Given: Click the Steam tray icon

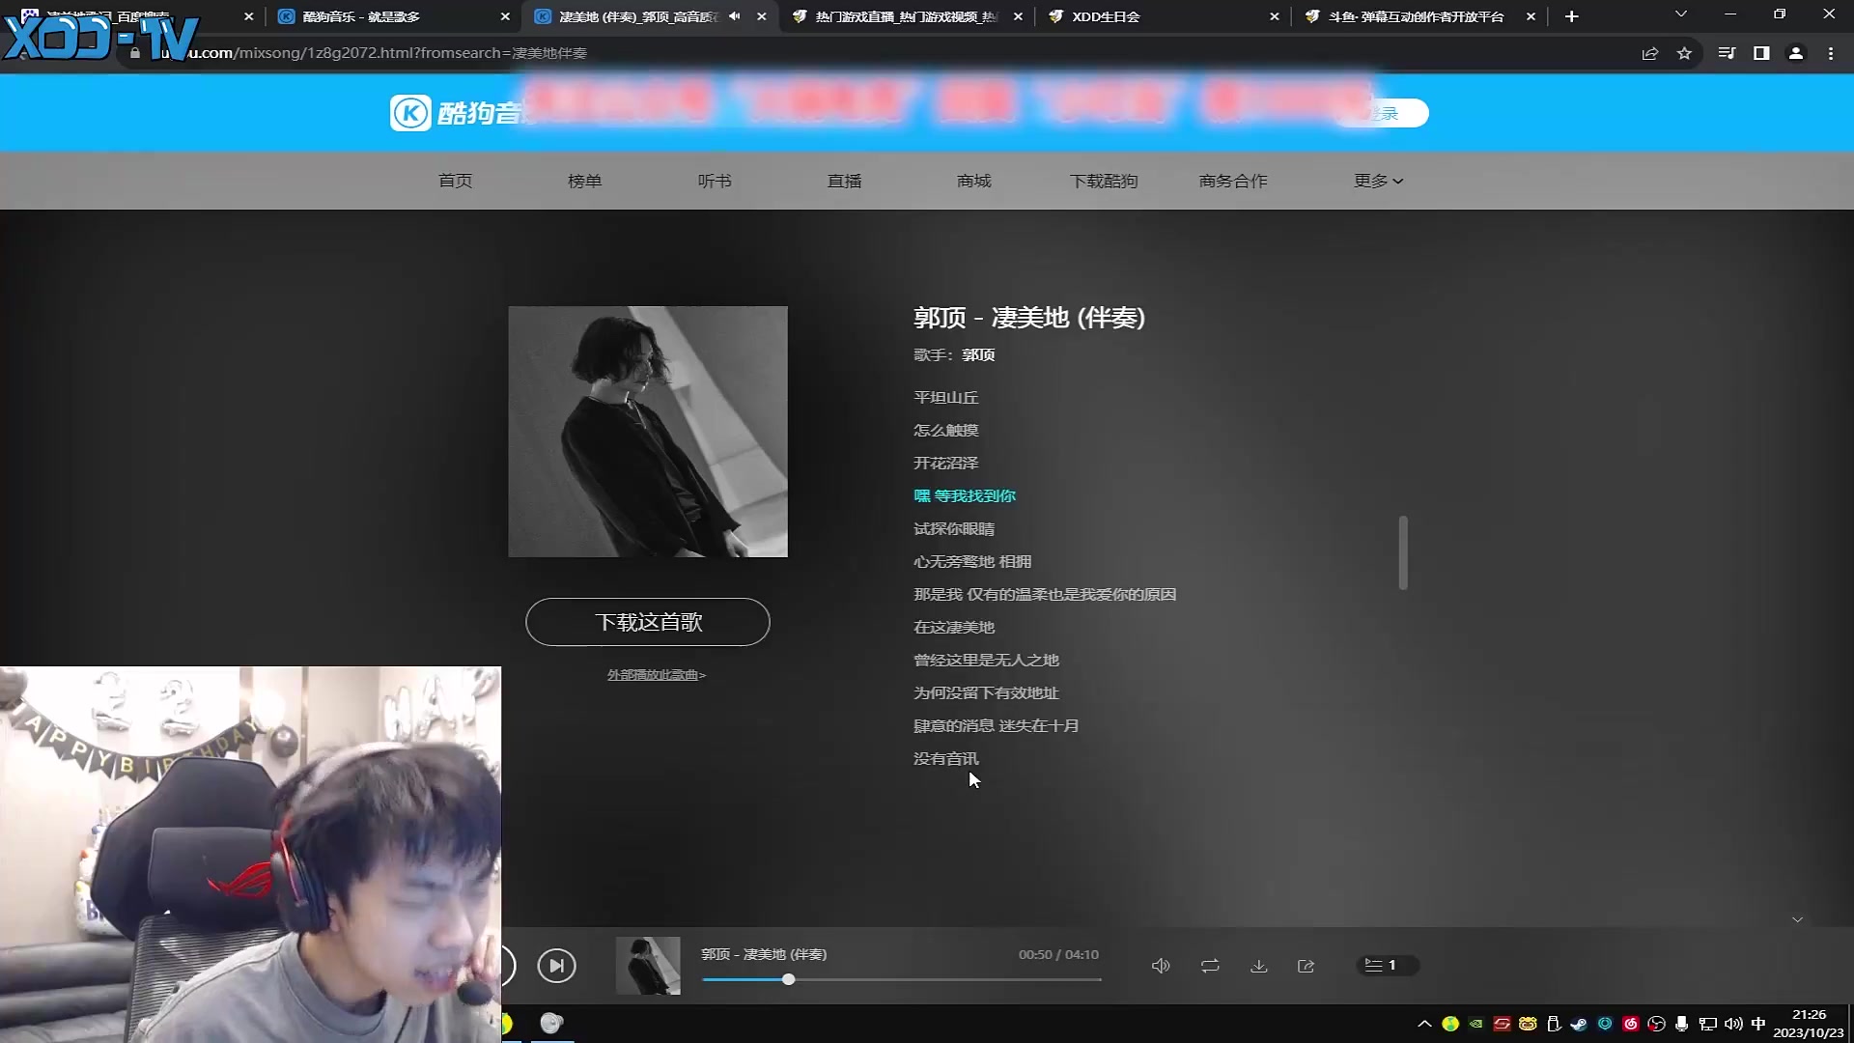Looking at the screenshot, I should (1579, 1024).
